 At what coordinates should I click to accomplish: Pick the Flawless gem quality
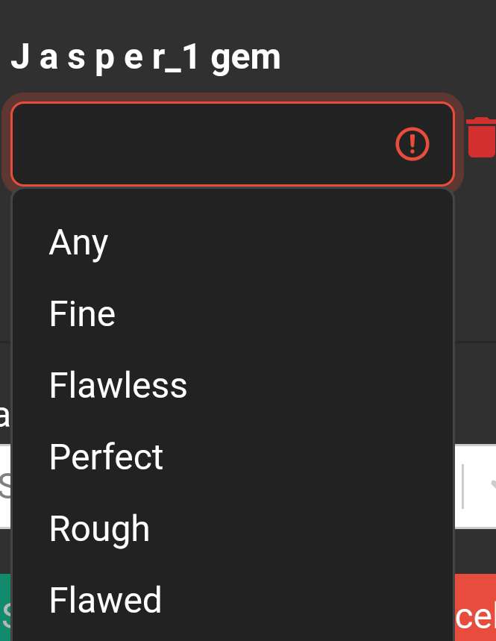coord(118,386)
